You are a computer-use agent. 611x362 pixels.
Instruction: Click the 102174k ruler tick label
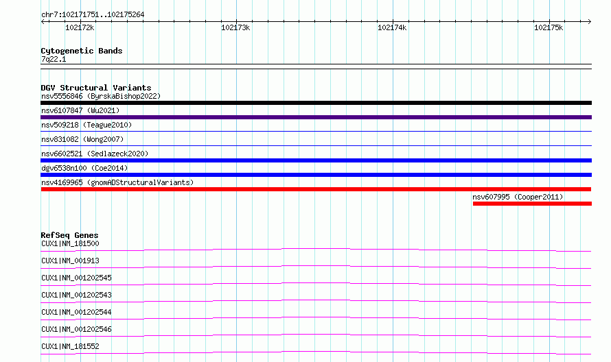392,27
